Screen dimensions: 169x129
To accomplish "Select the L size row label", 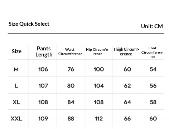I will (x=16, y=86).
